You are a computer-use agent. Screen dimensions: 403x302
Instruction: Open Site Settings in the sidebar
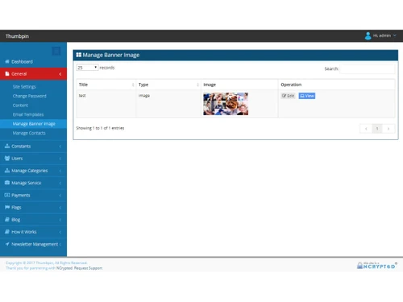(24, 87)
